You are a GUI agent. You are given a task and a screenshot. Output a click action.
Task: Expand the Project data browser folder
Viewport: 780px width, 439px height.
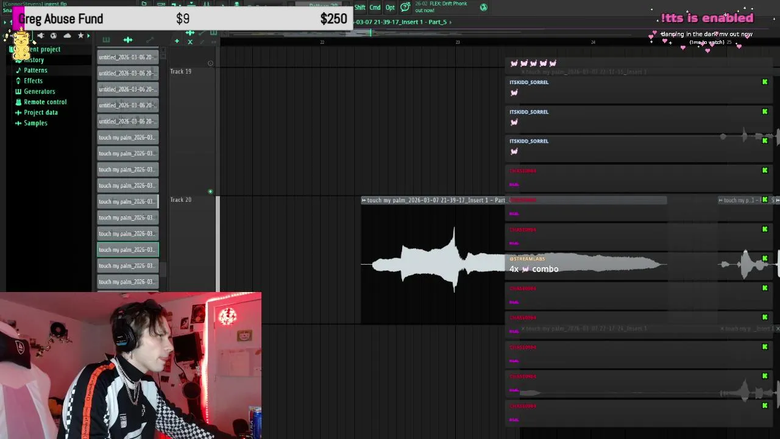coord(40,112)
